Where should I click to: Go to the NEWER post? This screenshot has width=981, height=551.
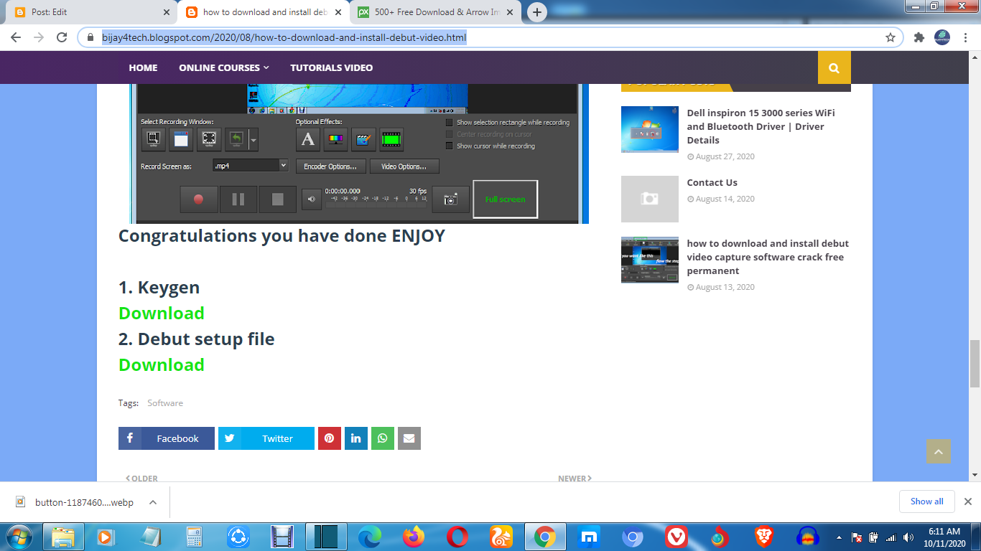pyautogui.click(x=575, y=478)
